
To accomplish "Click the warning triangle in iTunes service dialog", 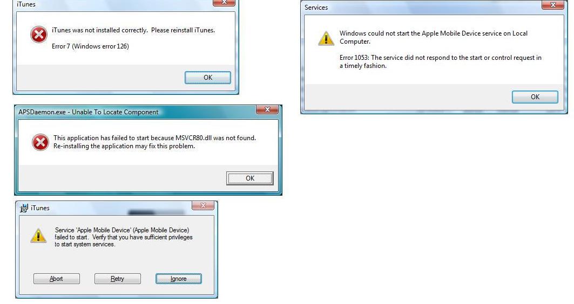I will pos(38,236).
